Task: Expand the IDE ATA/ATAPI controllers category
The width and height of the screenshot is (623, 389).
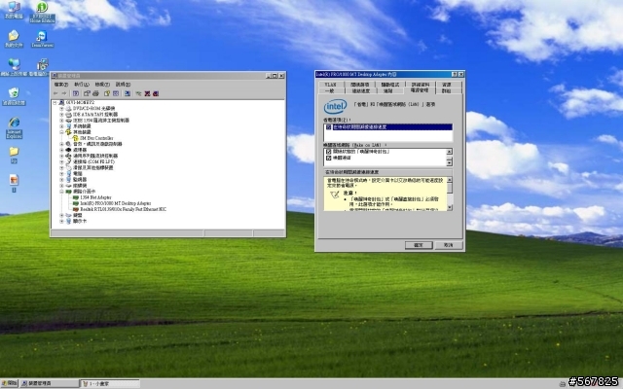Action: click(x=61, y=115)
